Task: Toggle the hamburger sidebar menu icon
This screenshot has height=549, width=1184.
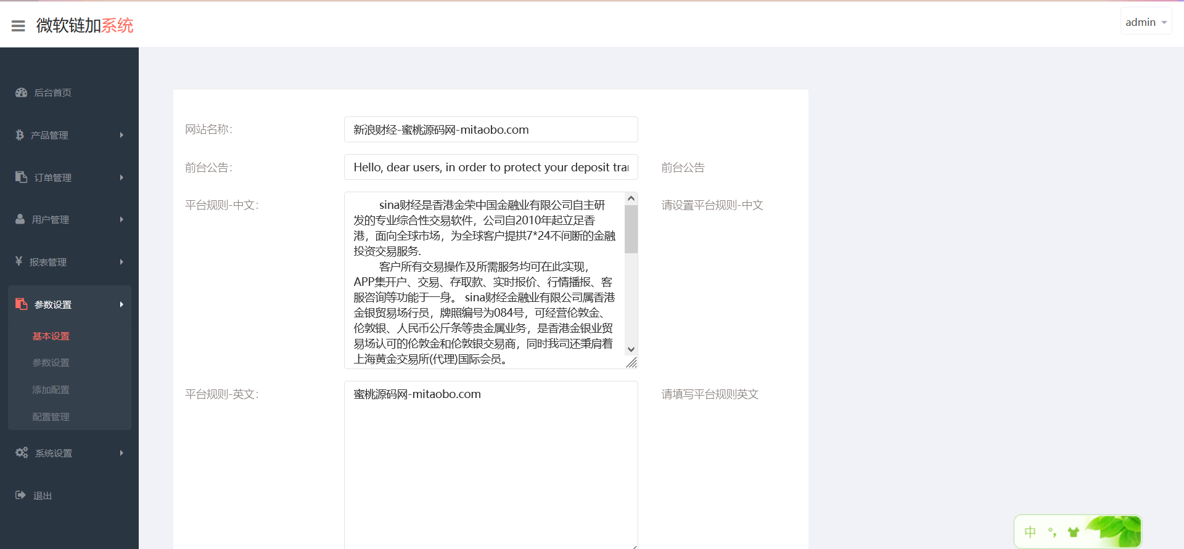Action: coord(18,26)
